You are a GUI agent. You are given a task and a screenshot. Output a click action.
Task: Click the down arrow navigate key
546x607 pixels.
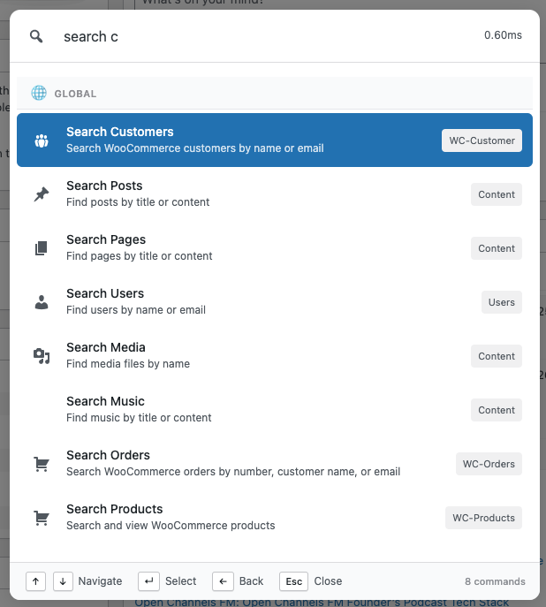click(63, 580)
